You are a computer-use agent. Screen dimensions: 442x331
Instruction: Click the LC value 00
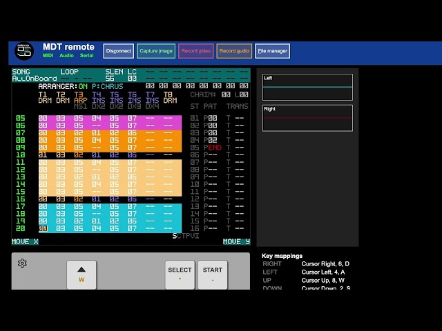[x=132, y=79]
